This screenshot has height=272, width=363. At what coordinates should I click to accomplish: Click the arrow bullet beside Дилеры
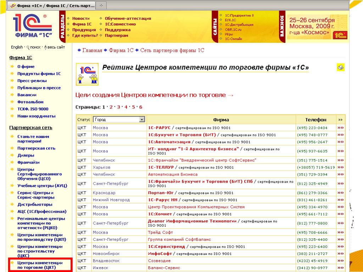coord(12,155)
